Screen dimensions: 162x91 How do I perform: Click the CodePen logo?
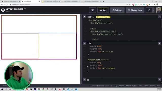[3, 10]
